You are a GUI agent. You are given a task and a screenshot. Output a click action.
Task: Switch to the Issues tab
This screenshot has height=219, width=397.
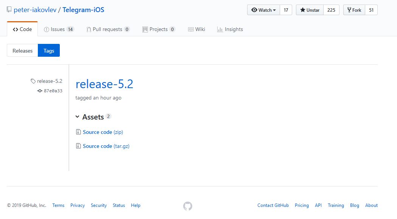(x=59, y=29)
